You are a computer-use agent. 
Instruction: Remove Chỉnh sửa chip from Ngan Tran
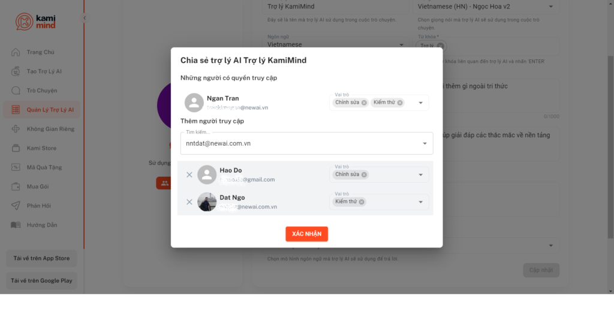pos(364,102)
